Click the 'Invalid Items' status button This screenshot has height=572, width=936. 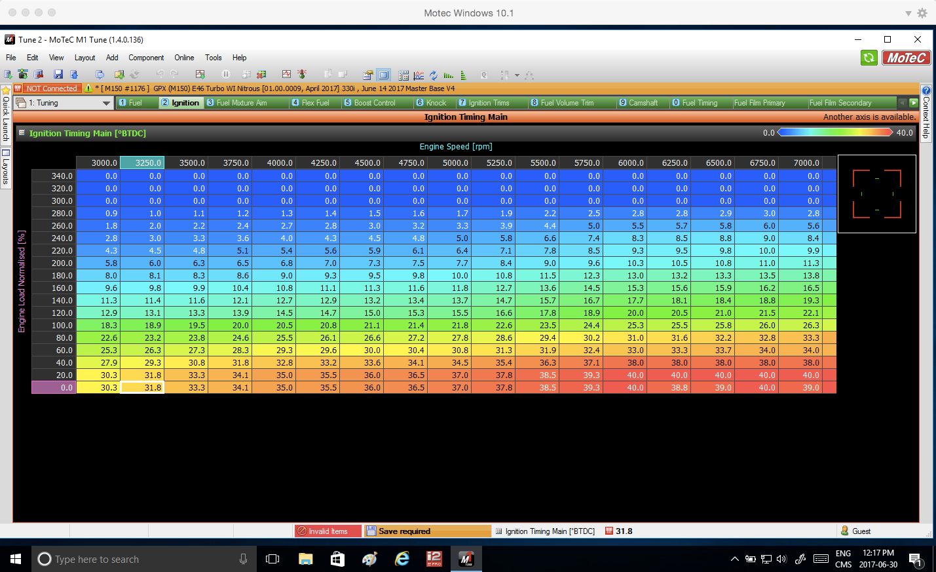pos(328,531)
